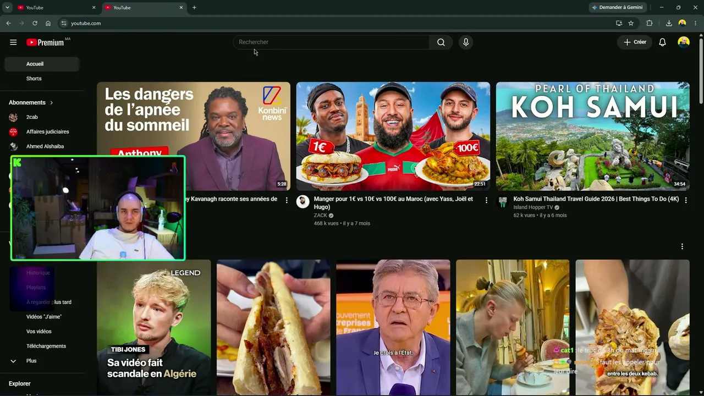Expand Abonnements with the chevron
The image size is (704, 396).
point(52,103)
